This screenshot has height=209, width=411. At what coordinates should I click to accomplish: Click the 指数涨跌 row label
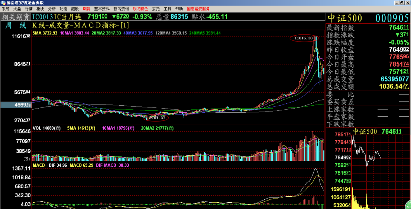tap(340, 35)
